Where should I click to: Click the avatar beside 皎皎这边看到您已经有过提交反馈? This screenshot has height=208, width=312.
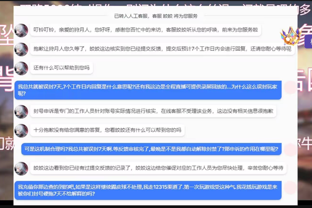21,169
